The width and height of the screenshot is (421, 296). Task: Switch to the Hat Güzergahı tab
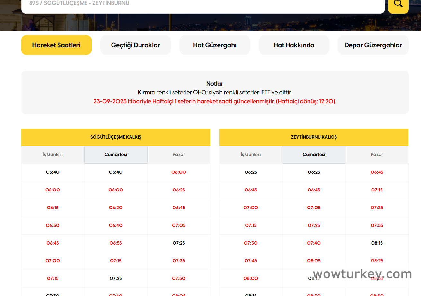(x=215, y=45)
